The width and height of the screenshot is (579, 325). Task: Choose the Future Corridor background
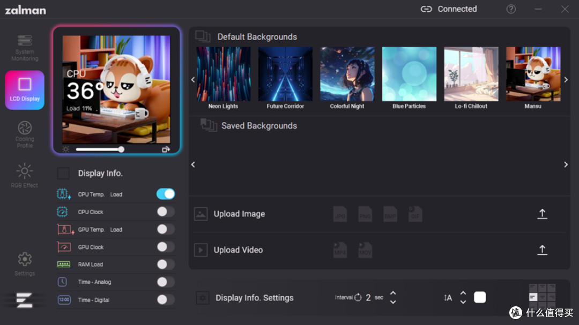click(285, 74)
